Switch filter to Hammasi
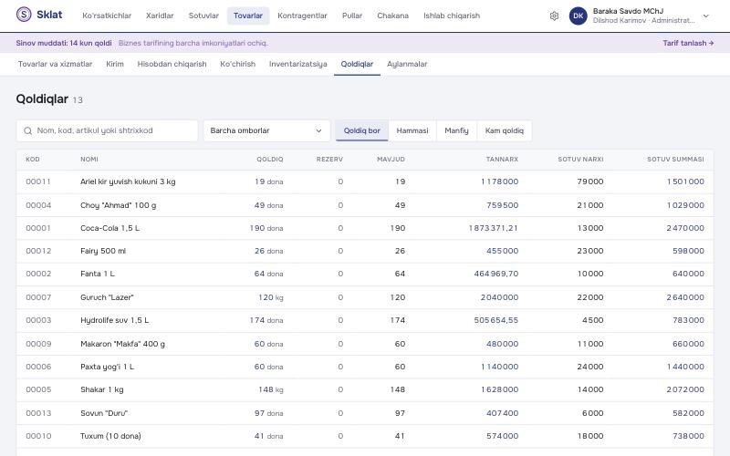Image resolution: width=730 pixels, height=456 pixels. (412, 130)
